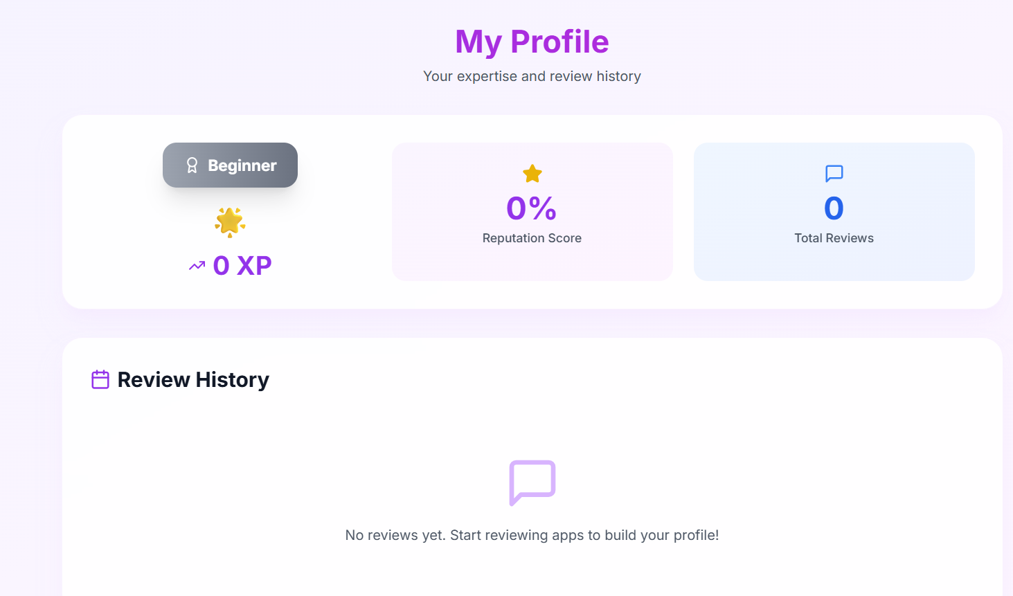Click the calendar icon beside Review History
The width and height of the screenshot is (1013, 596).
[x=100, y=379]
